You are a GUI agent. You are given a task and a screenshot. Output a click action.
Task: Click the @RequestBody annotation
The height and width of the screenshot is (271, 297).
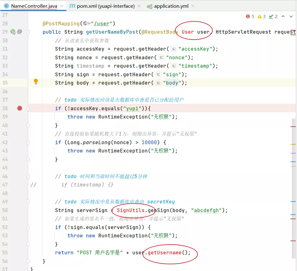tap(160, 32)
